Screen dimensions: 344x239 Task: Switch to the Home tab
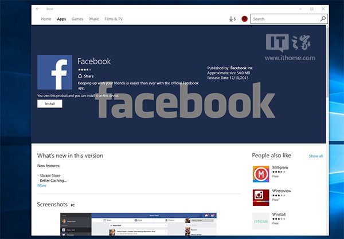[46, 19]
